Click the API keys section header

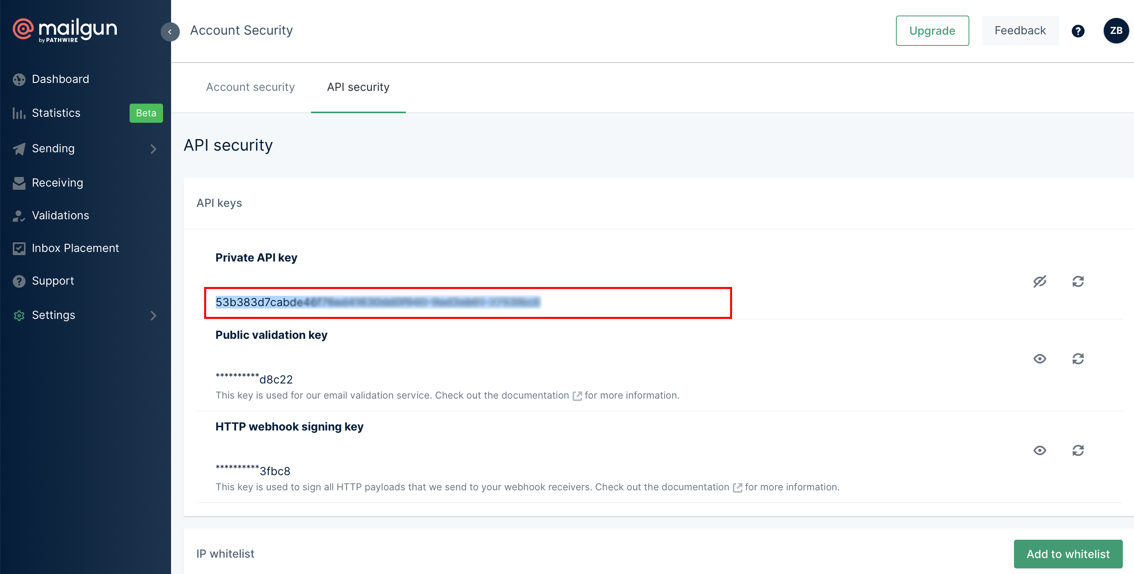pyautogui.click(x=219, y=203)
